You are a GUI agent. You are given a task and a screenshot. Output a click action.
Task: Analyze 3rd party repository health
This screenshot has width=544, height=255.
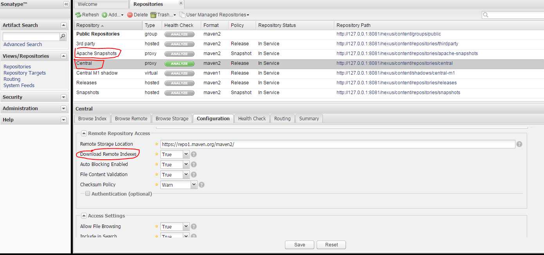[179, 44]
